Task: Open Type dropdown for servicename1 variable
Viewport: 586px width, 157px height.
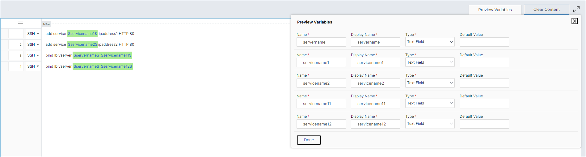Action: click(x=430, y=62)
